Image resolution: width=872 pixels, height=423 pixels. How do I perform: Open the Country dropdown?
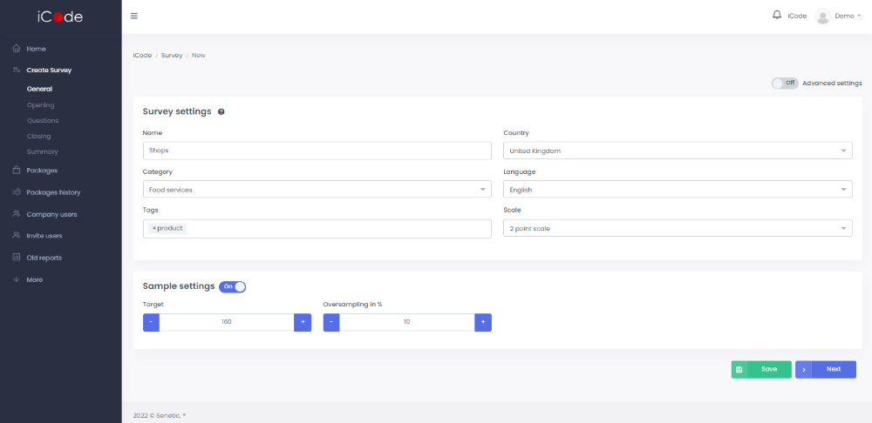point(678,151)
